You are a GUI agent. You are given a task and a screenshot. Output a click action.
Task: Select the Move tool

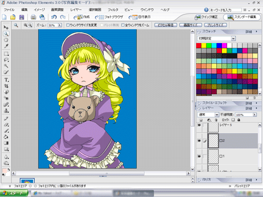6,27
